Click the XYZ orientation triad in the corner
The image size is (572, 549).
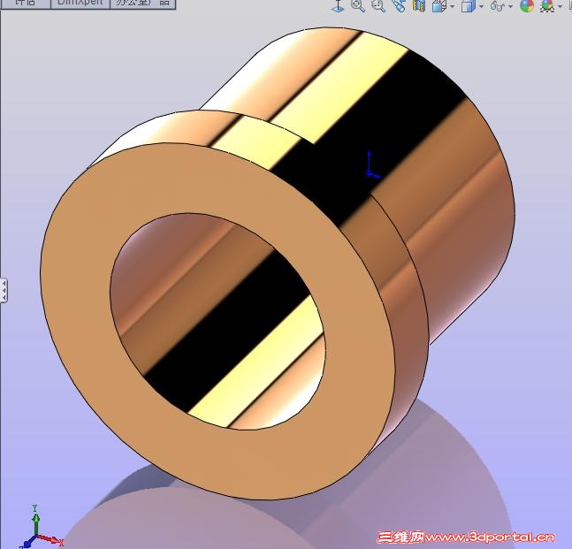41,528
